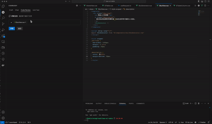Click the #666 color swatch in editor

pyautogui.click(x=100, y=54)
